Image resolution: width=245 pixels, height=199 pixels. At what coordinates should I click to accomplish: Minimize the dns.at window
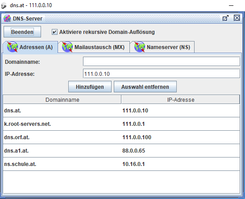(x=231, y=5)
